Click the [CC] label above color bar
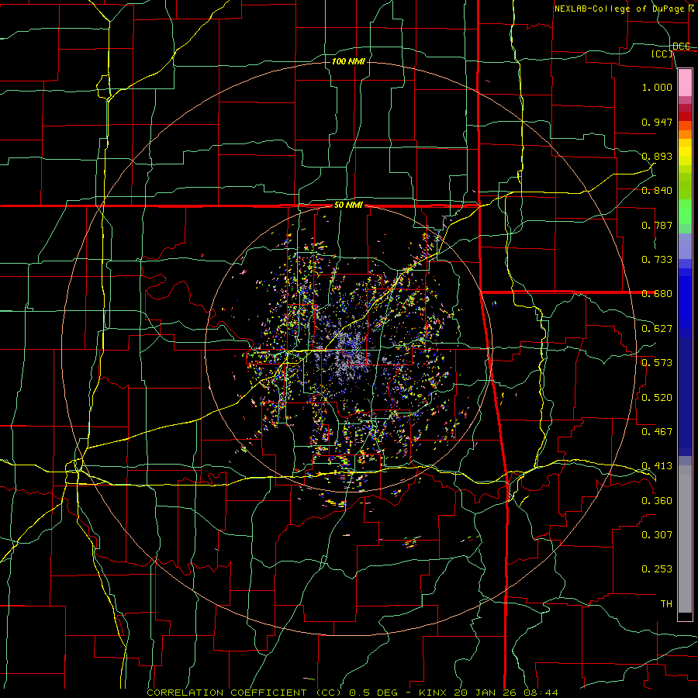The width and height of the screenshot is (698, 698). coord(662,54)
